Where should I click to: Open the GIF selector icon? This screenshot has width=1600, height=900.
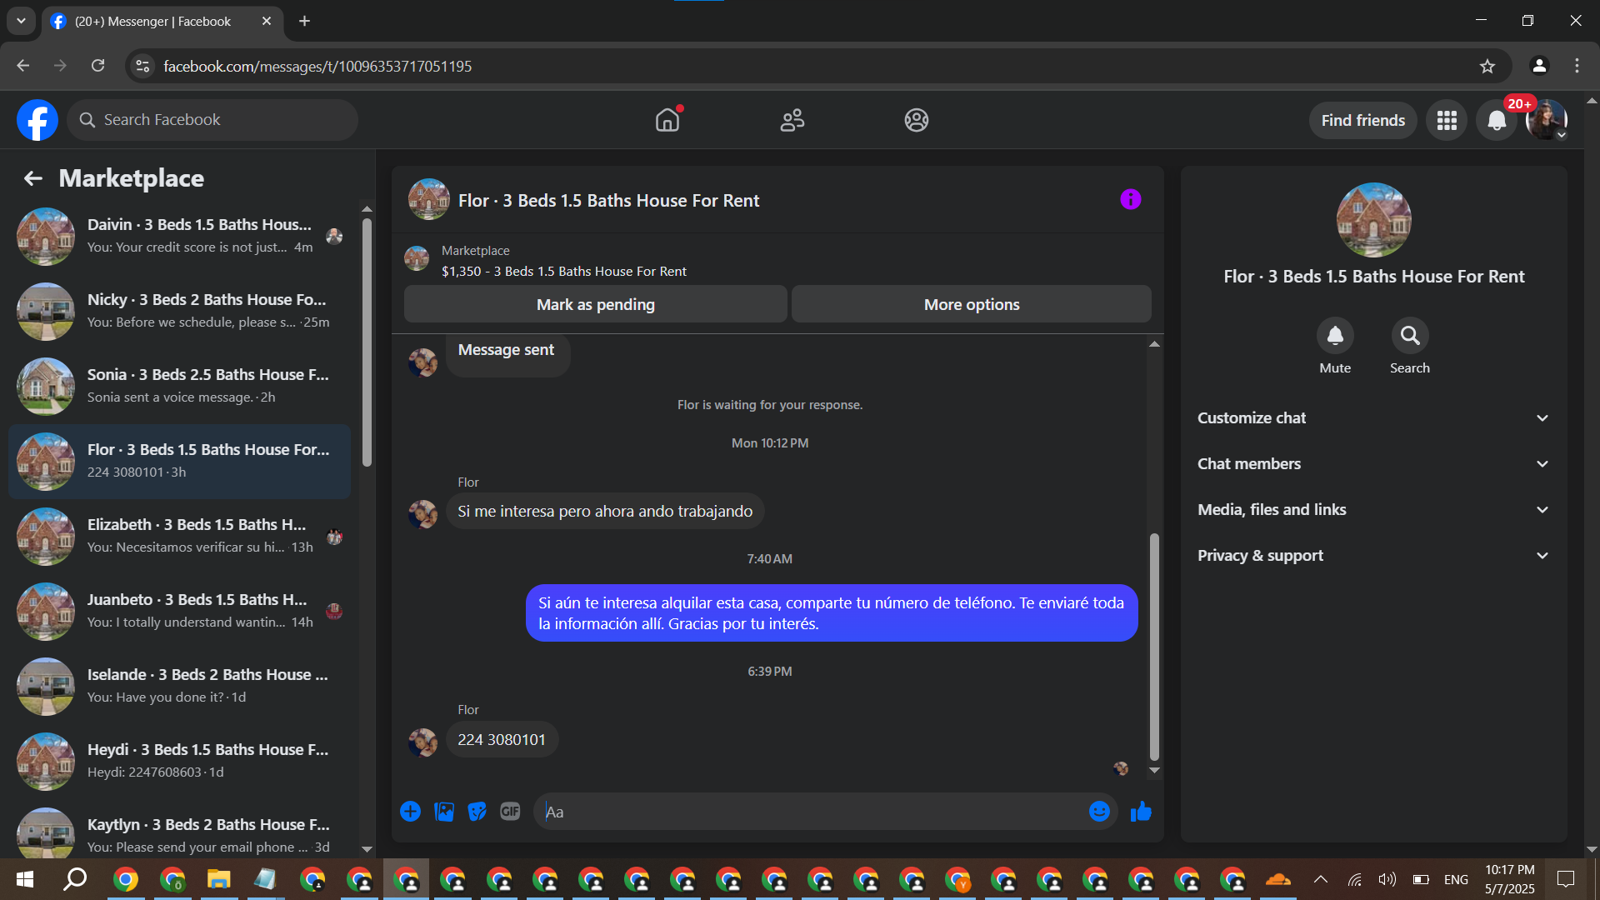tap(510, 812)
